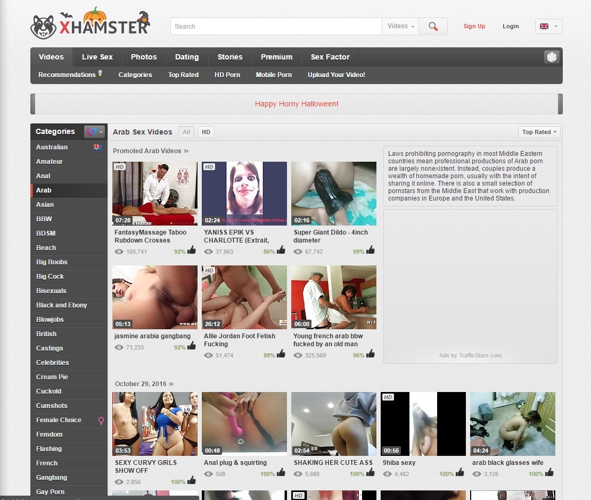Select the All filter button
This screenshot has height=500, width=591.
pyautogui.click(x=186, y=132)
